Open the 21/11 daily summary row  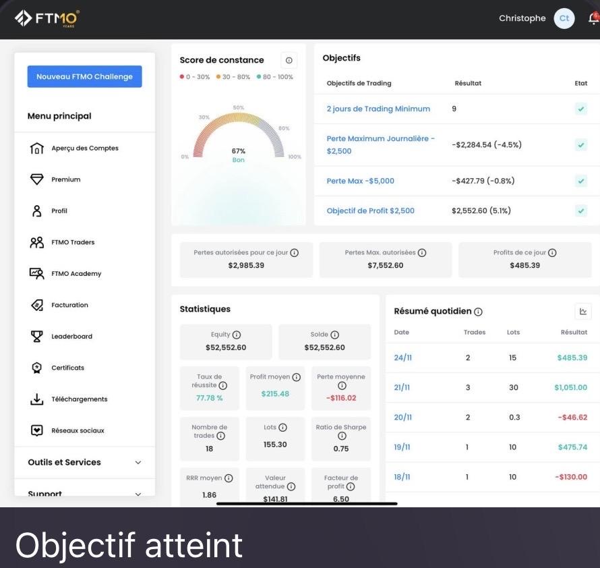coord(493,388)
